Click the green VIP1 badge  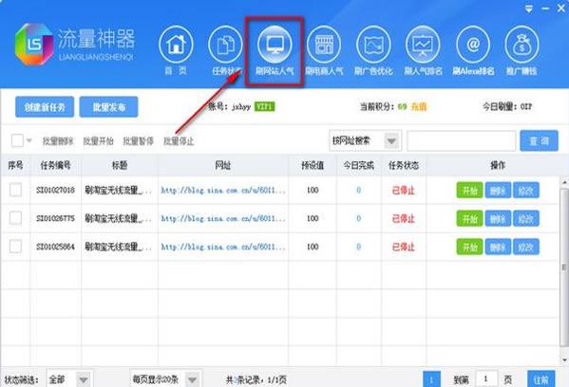(264, 106)
